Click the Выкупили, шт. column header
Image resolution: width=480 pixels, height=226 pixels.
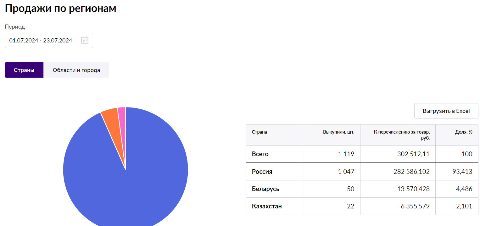pyautogui.click(x=338, y=132)
